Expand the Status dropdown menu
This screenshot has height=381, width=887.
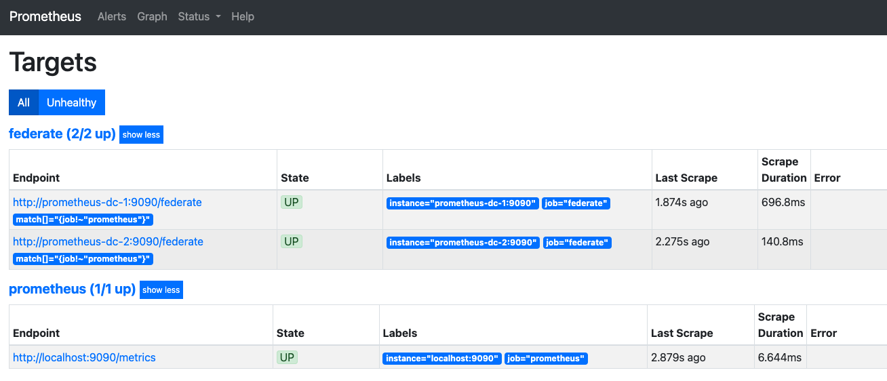[199, 17]
